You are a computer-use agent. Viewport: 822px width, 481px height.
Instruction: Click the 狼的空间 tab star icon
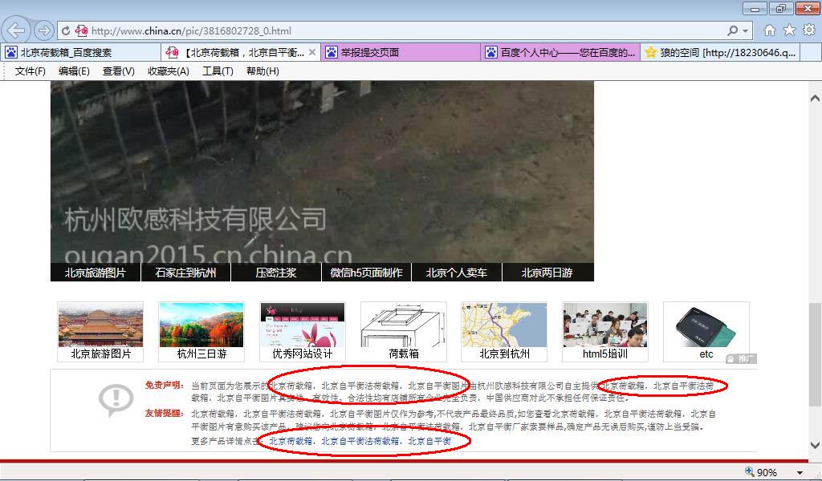650,52
